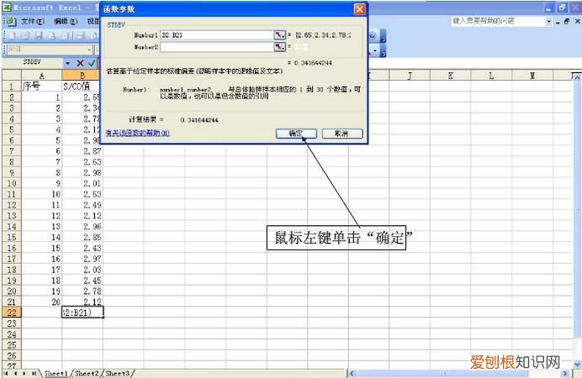
Task: Select cell showing 2.87
Action: tap(82, 151)
